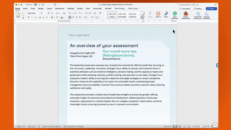Image resolution: width=231 pixels, height=130 pixels.
Task: Open the Table Layout tab
Action: [x=133, y=8]
